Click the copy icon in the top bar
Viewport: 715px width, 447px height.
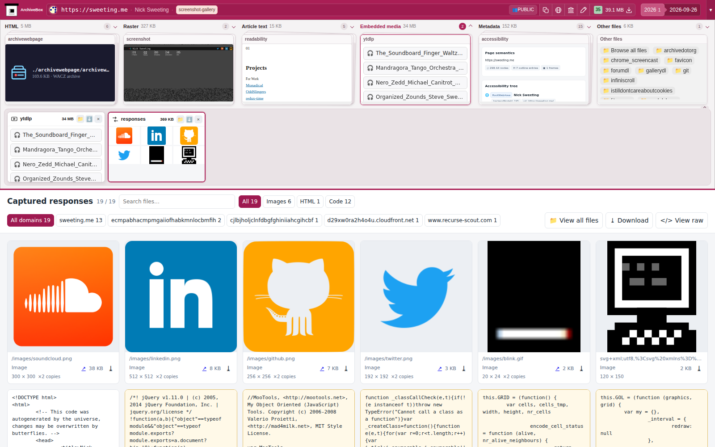tap(546, 10)
